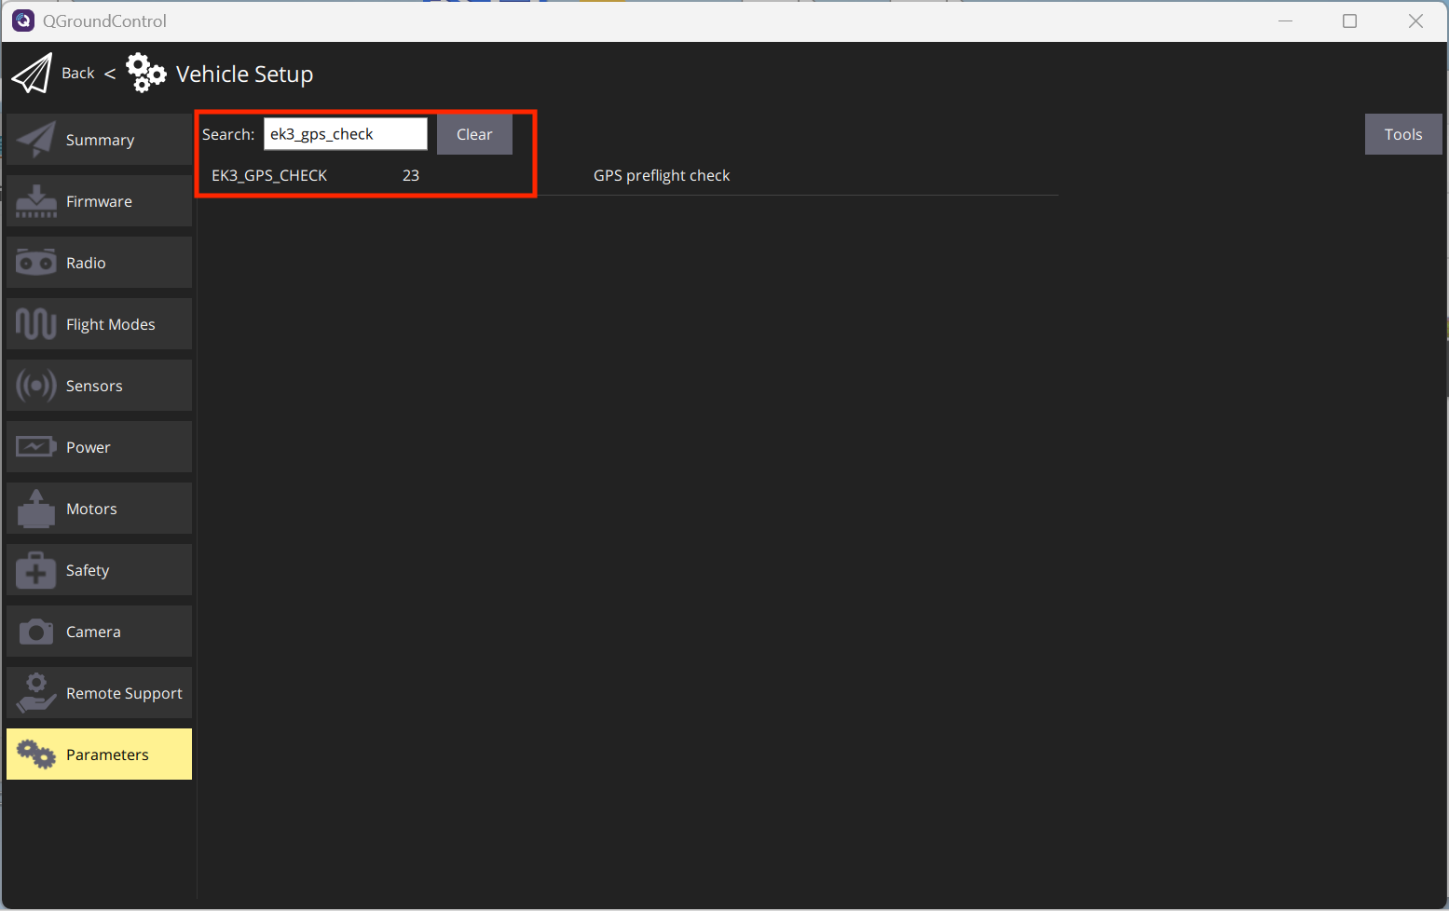Viewport: 1449px width, 911px height.
Task: Open the EK3_GPS_CHECK parameter row
Action: pyautogui.click(x=269, y=176)
